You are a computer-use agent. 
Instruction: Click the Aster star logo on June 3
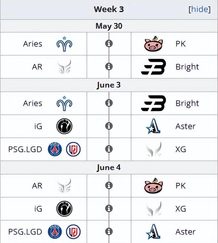[153, 126]
